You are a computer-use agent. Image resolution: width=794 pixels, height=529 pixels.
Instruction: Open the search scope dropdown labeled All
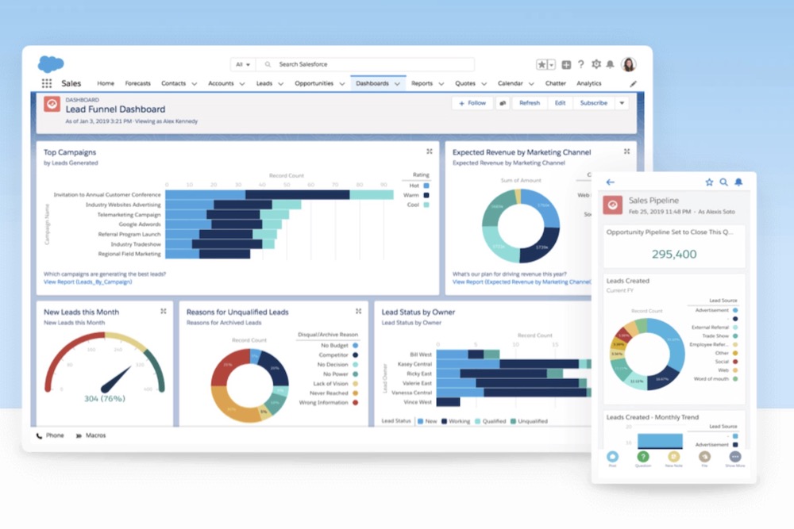(244, 64)
